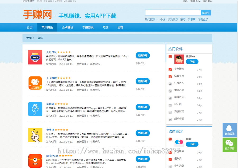238x168 pixels.
Task: Click the 沙发视频 hot search link
Action: 173,19
